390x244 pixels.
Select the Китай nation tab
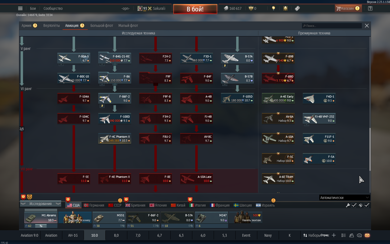pos(178,205)
